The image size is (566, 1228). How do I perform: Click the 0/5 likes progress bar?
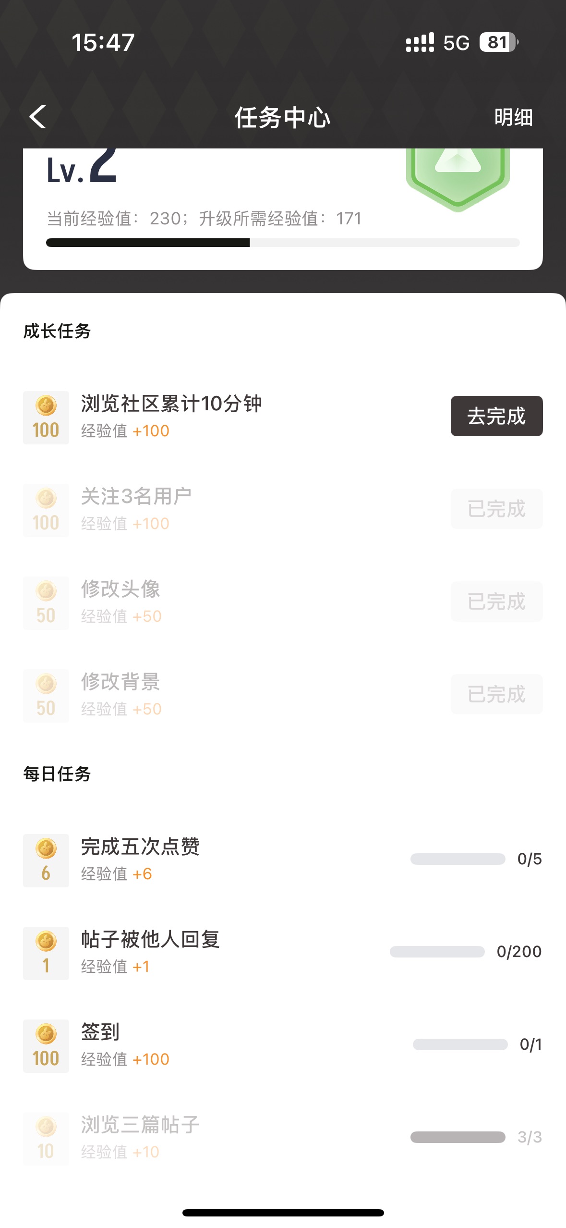(458, 859)
